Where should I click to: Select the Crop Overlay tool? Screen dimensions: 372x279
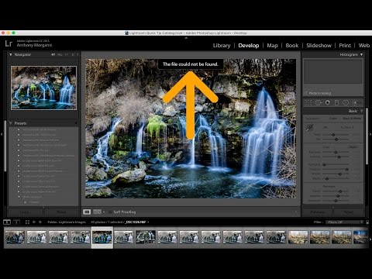click(308, 103)
